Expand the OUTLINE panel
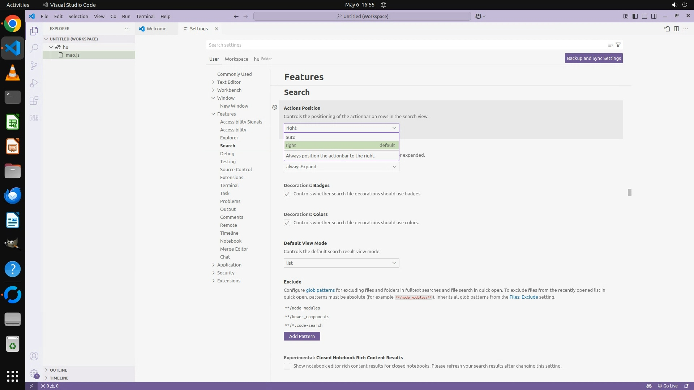 [x=58, y=370]
